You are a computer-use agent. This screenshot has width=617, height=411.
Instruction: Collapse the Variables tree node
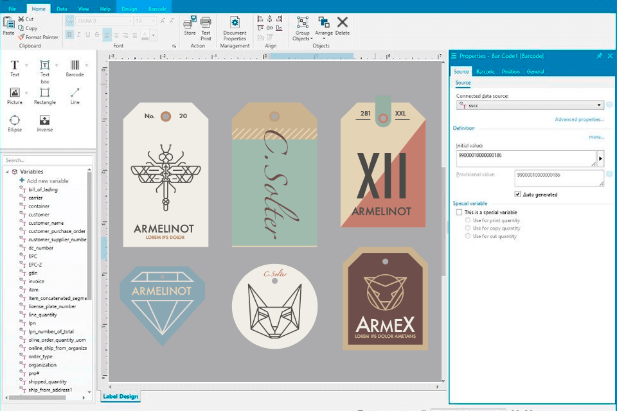[x=7, y=171]
